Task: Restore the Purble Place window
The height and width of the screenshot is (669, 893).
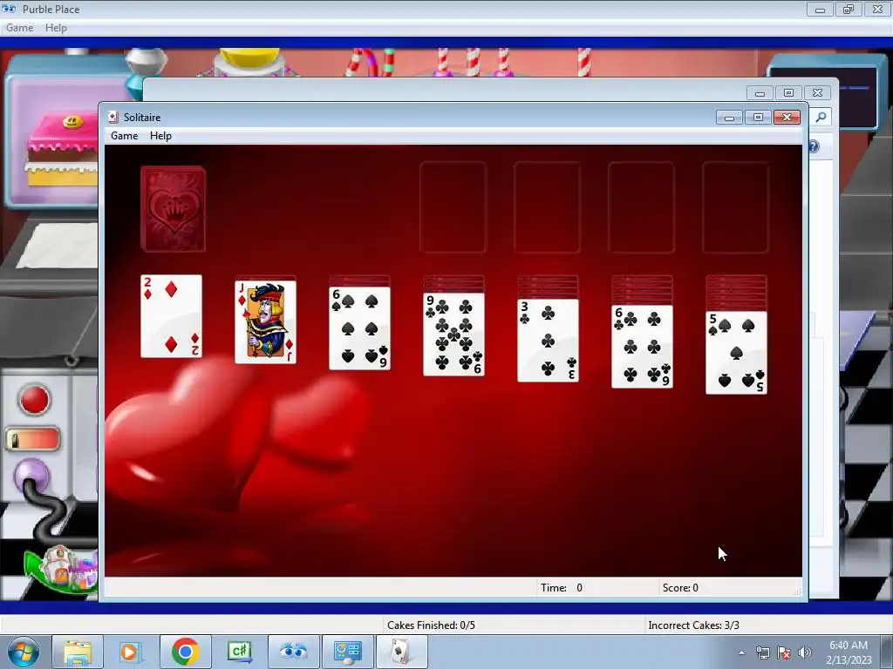Action: pos(849,9)
